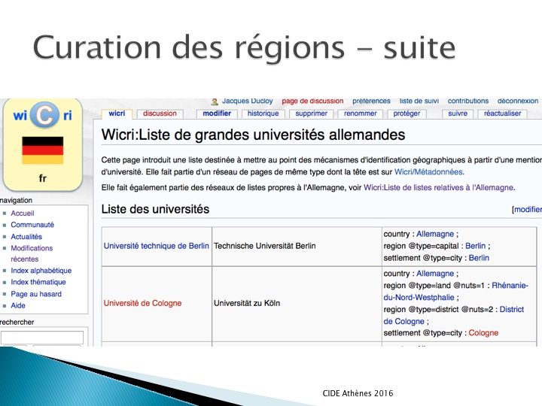The image size is (542, 406).
Task: Click the page title Wicri:Liste de grandes universités allemandes
Action: pyautogui.click(x=253, y=135)
